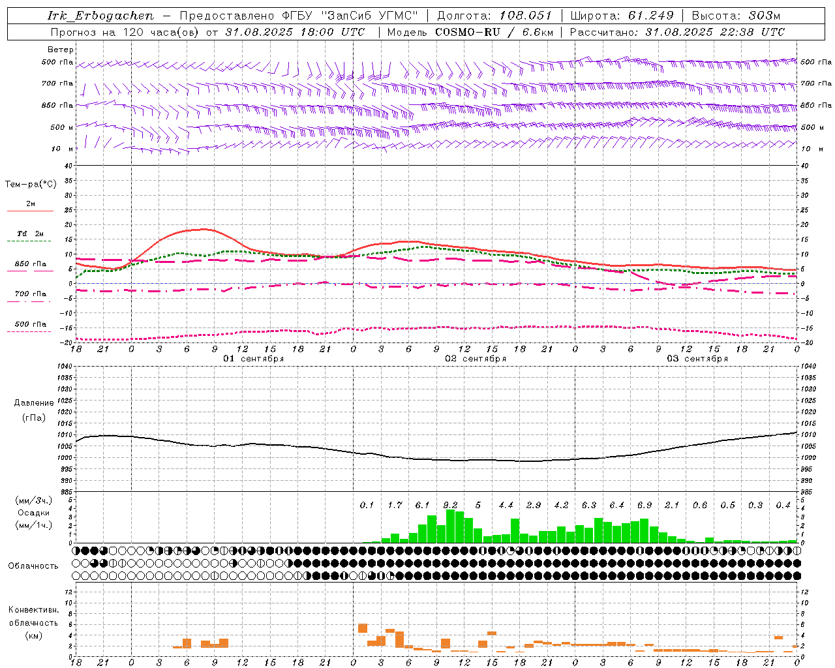
Task: Click the '500 м' wind level label on left
Action: click(x=62, y=127)
